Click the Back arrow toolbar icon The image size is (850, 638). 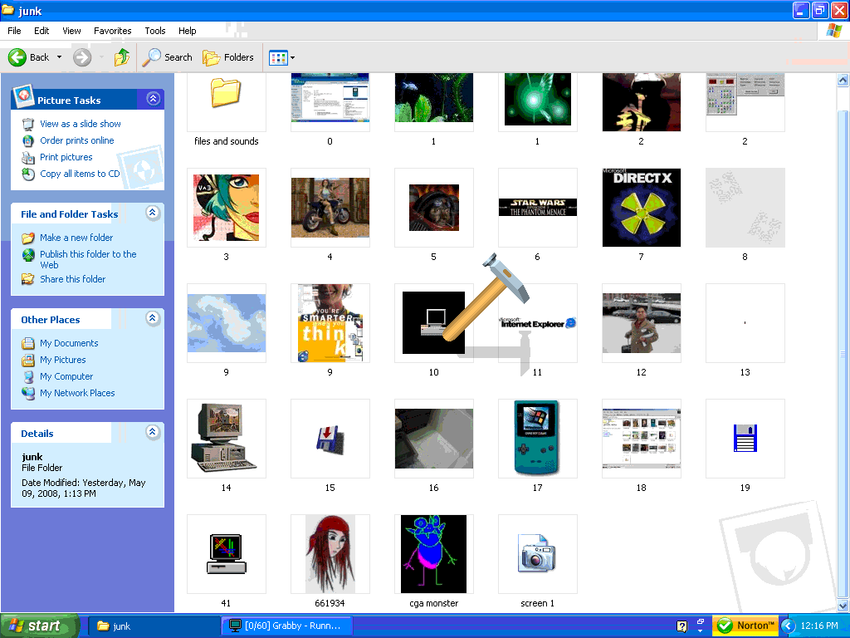18,57
